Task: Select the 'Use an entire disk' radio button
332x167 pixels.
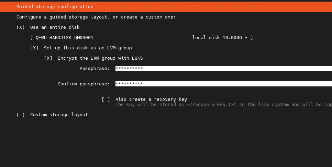Action: (x=21, y=27)
